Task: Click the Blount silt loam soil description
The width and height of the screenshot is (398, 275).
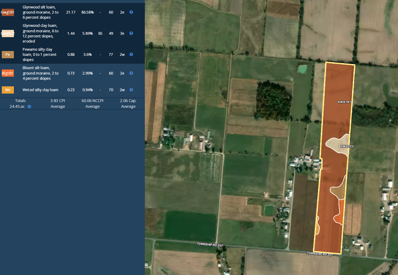Action: [40, 73]
